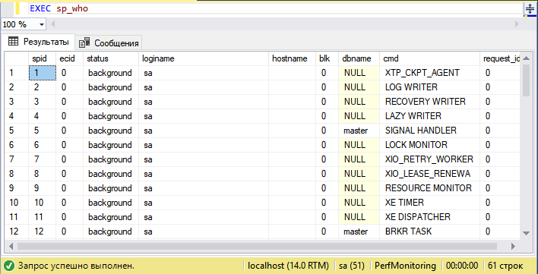Click the results grid horizontal scrollbar thumb
538x274 pixels.
tap(257, 246)
